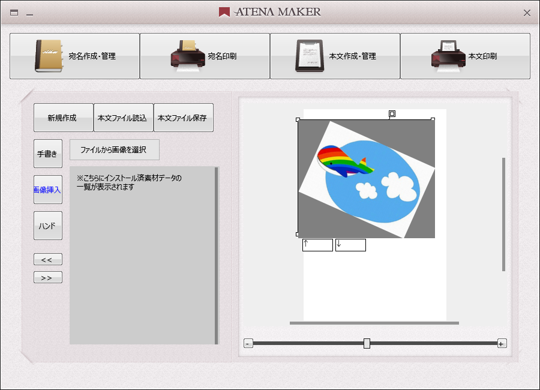Image resolution: width=540 pixels, height=390 pixels.
Task: Click the << previous button
Action: [x=48, y=259]
